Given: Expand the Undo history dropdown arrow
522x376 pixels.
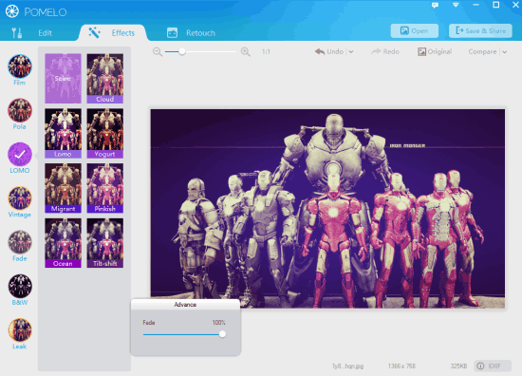Looking at the screenshot, I should tap(351, 52).
